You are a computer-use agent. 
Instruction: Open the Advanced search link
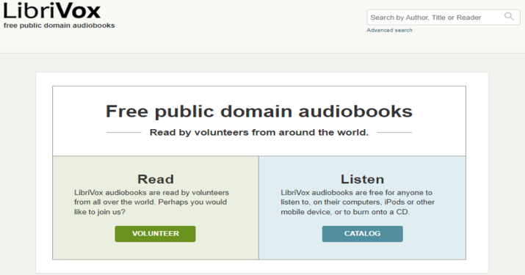[x=389, y=30]
